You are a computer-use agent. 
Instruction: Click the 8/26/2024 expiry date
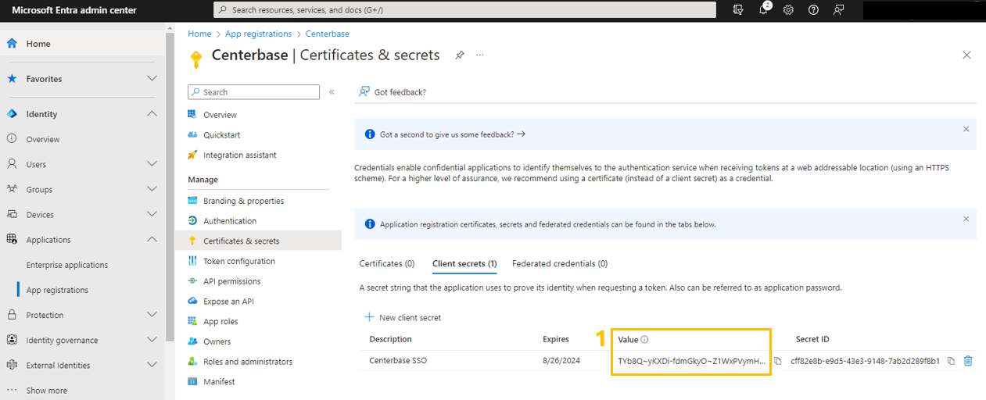[561, 361]
